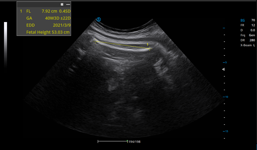257x150 pixels.
Task: Click the BG value 70
Action: coord(253,20)
